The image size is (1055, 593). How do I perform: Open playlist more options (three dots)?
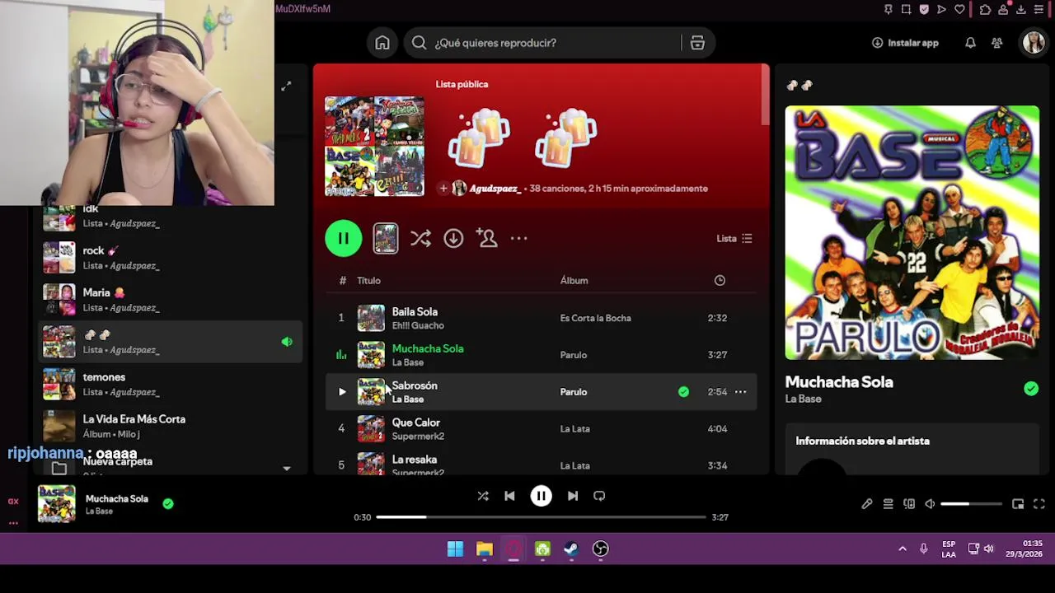click(x=518, y=239)
